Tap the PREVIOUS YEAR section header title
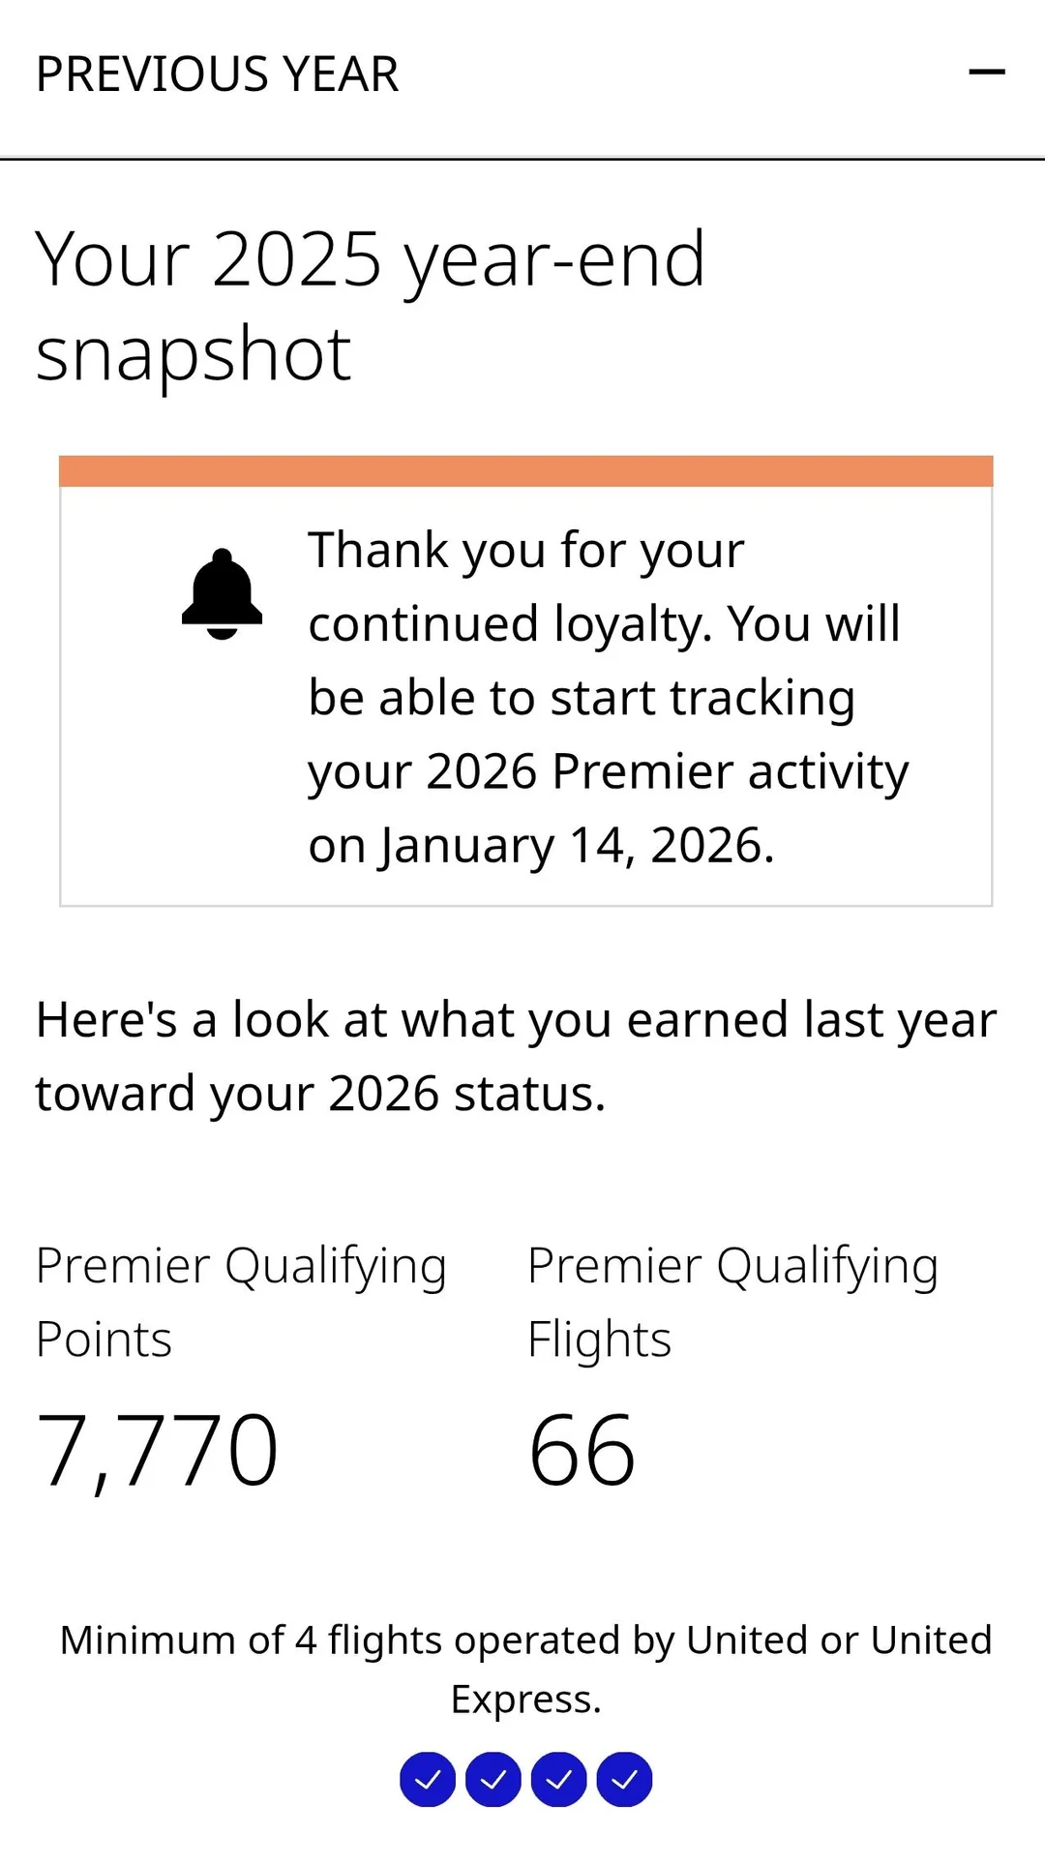 tap(218, 75)
